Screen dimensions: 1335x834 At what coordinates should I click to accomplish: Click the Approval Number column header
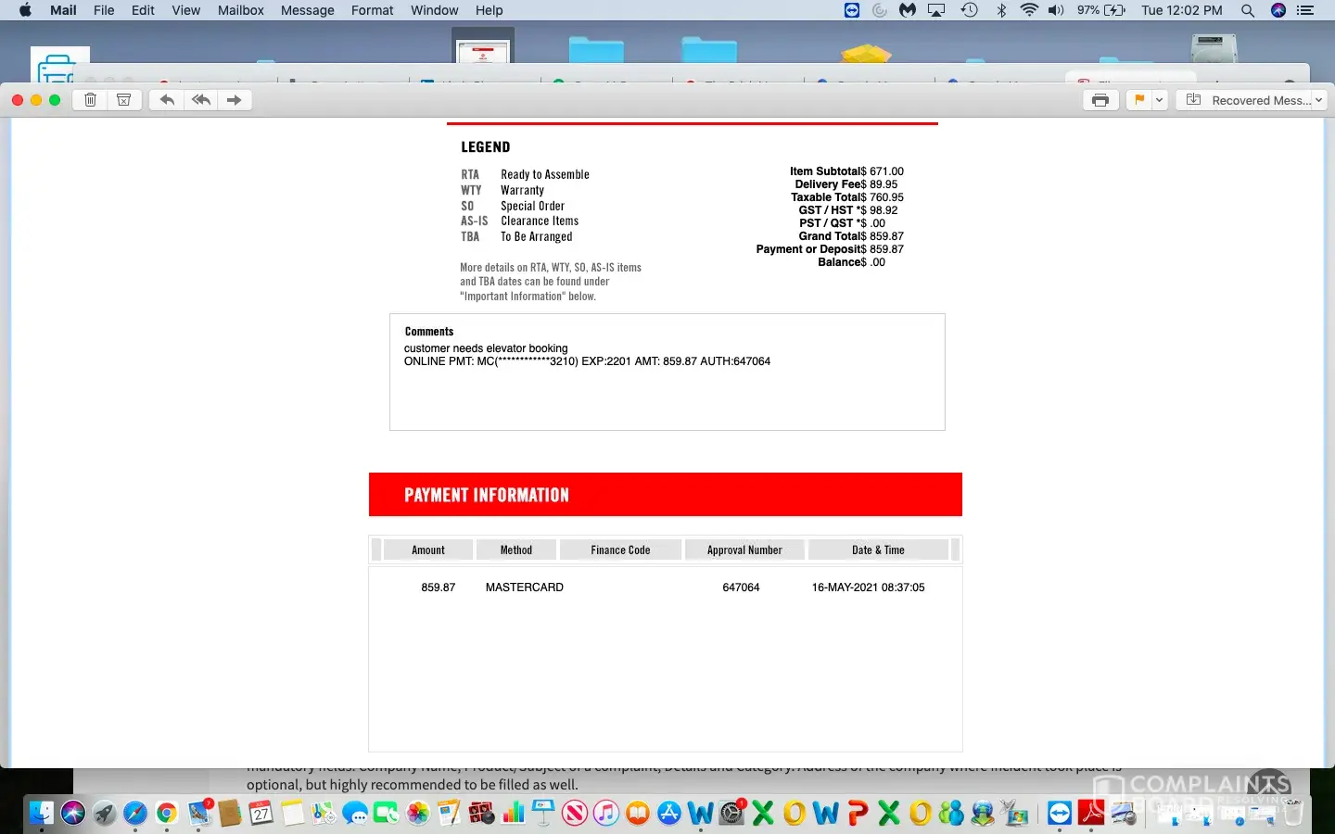744,550
